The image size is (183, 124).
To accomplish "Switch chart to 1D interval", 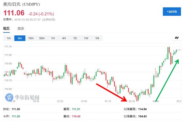I will coord(75,38).
